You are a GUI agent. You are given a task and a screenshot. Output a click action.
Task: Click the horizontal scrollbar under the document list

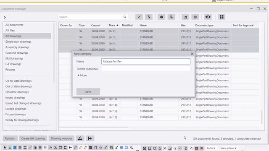(94, 128)
